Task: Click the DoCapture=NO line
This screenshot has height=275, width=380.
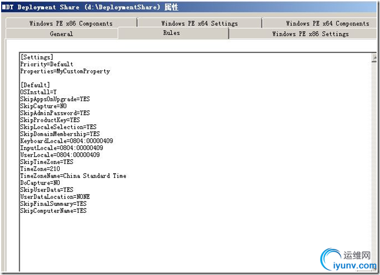Action: [40, 183]
